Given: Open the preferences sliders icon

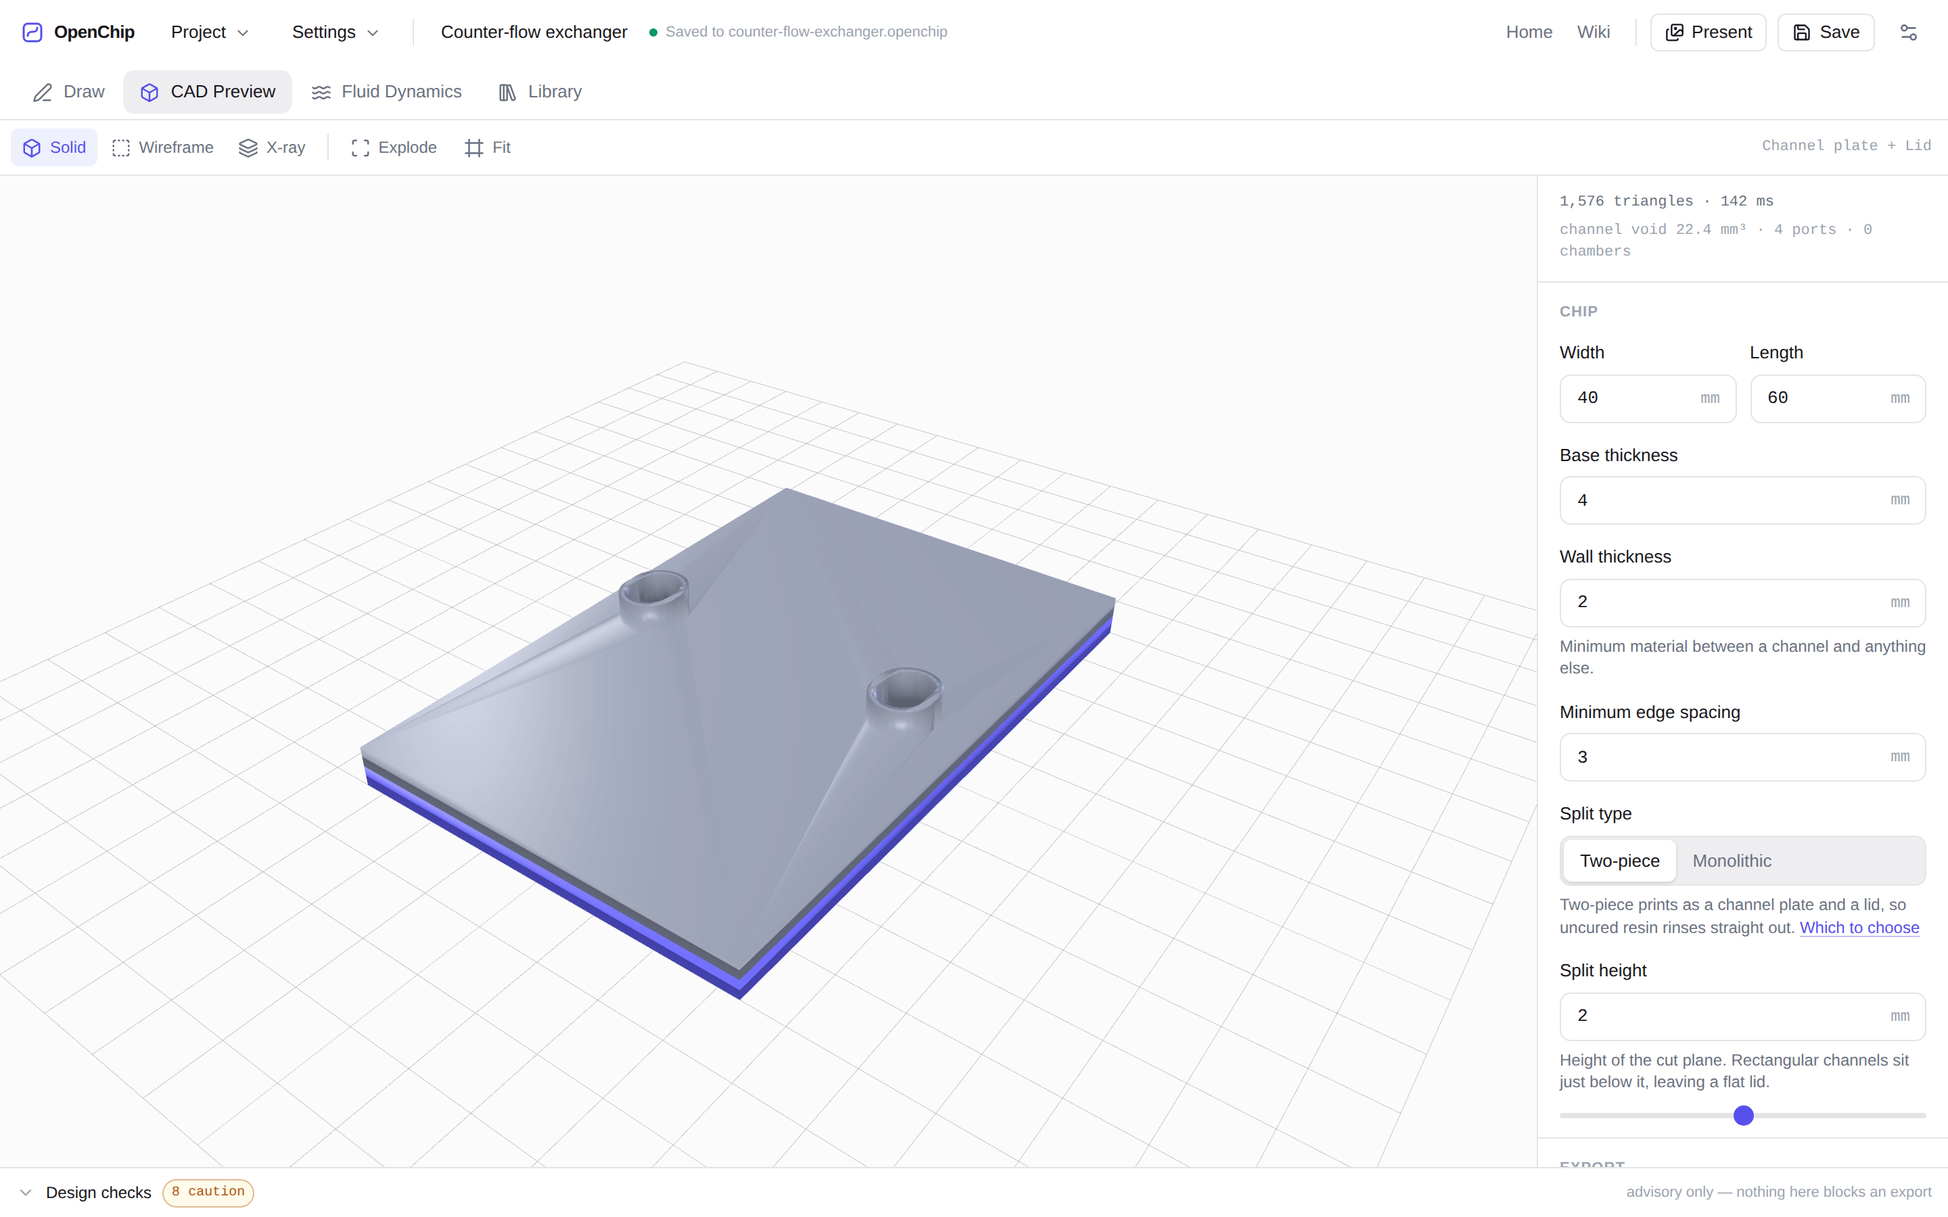Looking at the screenshot, I should (x=1909, y=32).
